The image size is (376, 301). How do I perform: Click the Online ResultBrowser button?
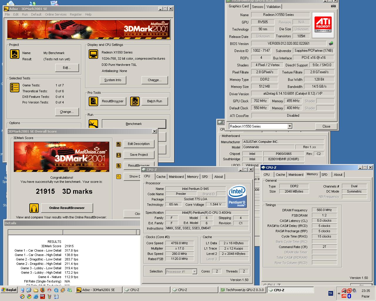coord(67,208)
